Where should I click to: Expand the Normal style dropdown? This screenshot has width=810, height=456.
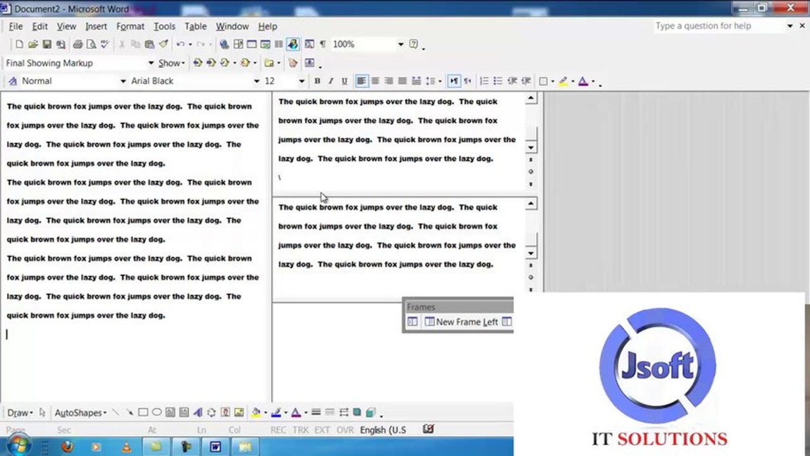click(123, 81)
